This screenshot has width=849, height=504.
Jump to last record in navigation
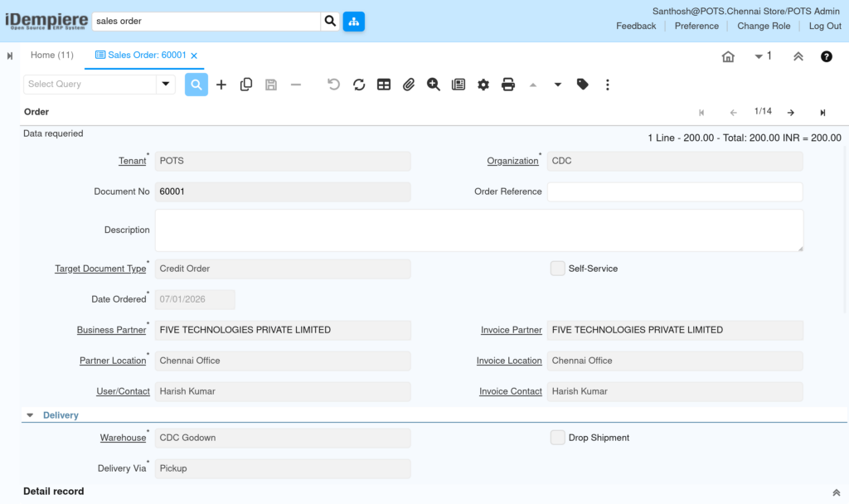(822, 113)
